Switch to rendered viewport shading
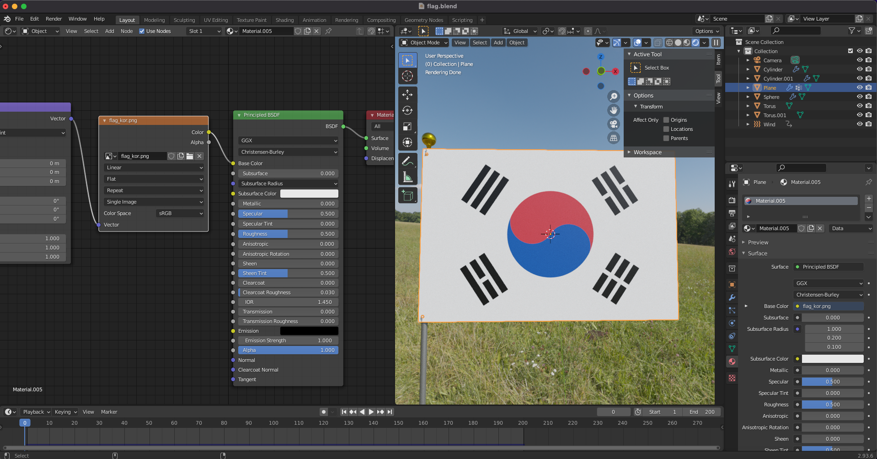This screenshot has width=877, height=459. [695, 43]
